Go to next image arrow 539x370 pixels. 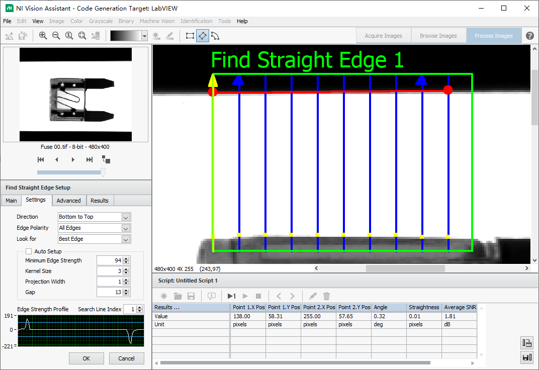(73, 159)
